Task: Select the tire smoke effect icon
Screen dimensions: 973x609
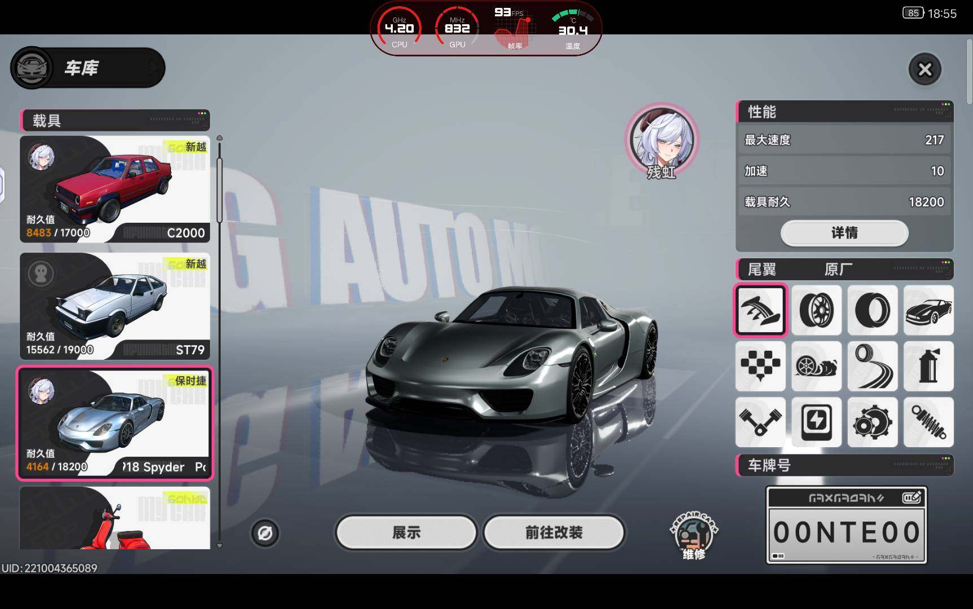Action: tap(816, 366)
